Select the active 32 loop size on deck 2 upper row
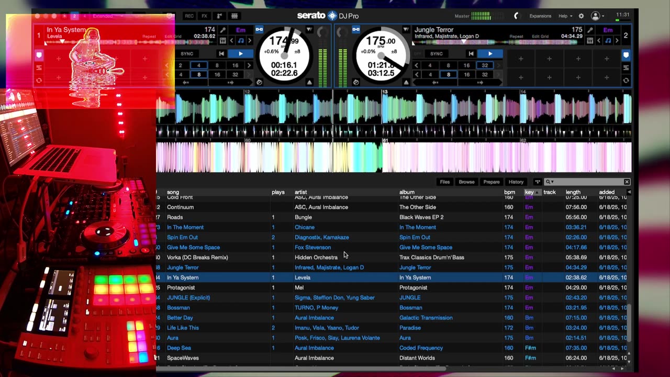Image resolution: width=670 pixels, height=377 pixels. tap(485, 65)
